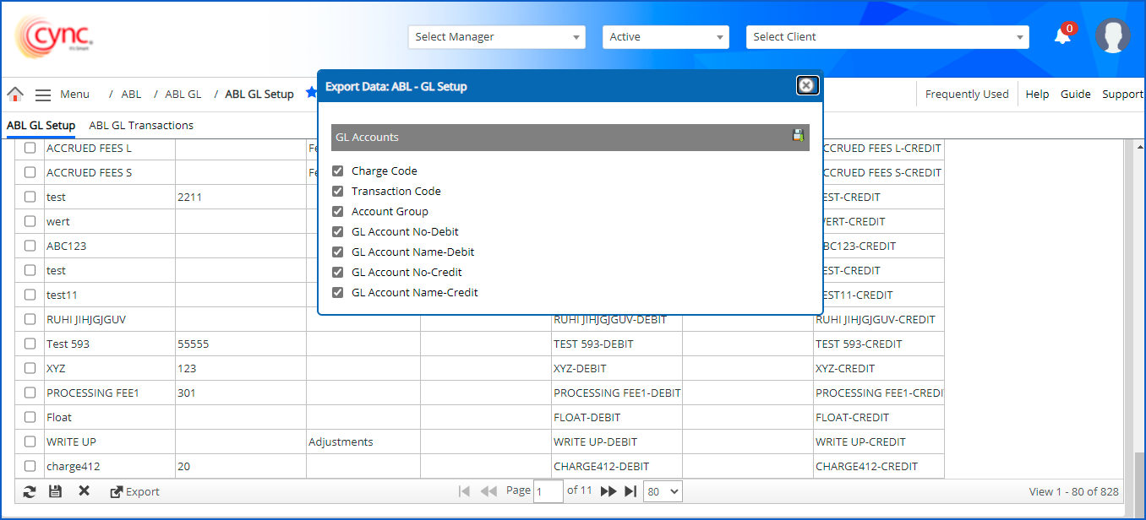Click the export save icon in GL Accounts header
The height and width of the screenshot is (520, 1146).
(797, 136)
